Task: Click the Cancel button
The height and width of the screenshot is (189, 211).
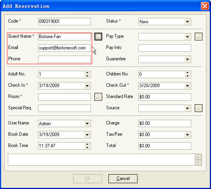Action: (x=123, y=178)
